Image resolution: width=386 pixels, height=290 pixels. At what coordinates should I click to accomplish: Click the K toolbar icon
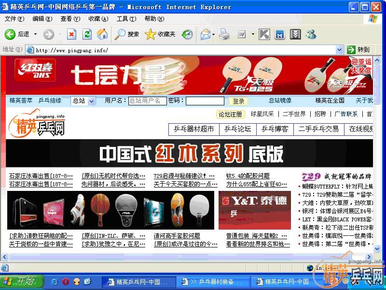(264, 34)
